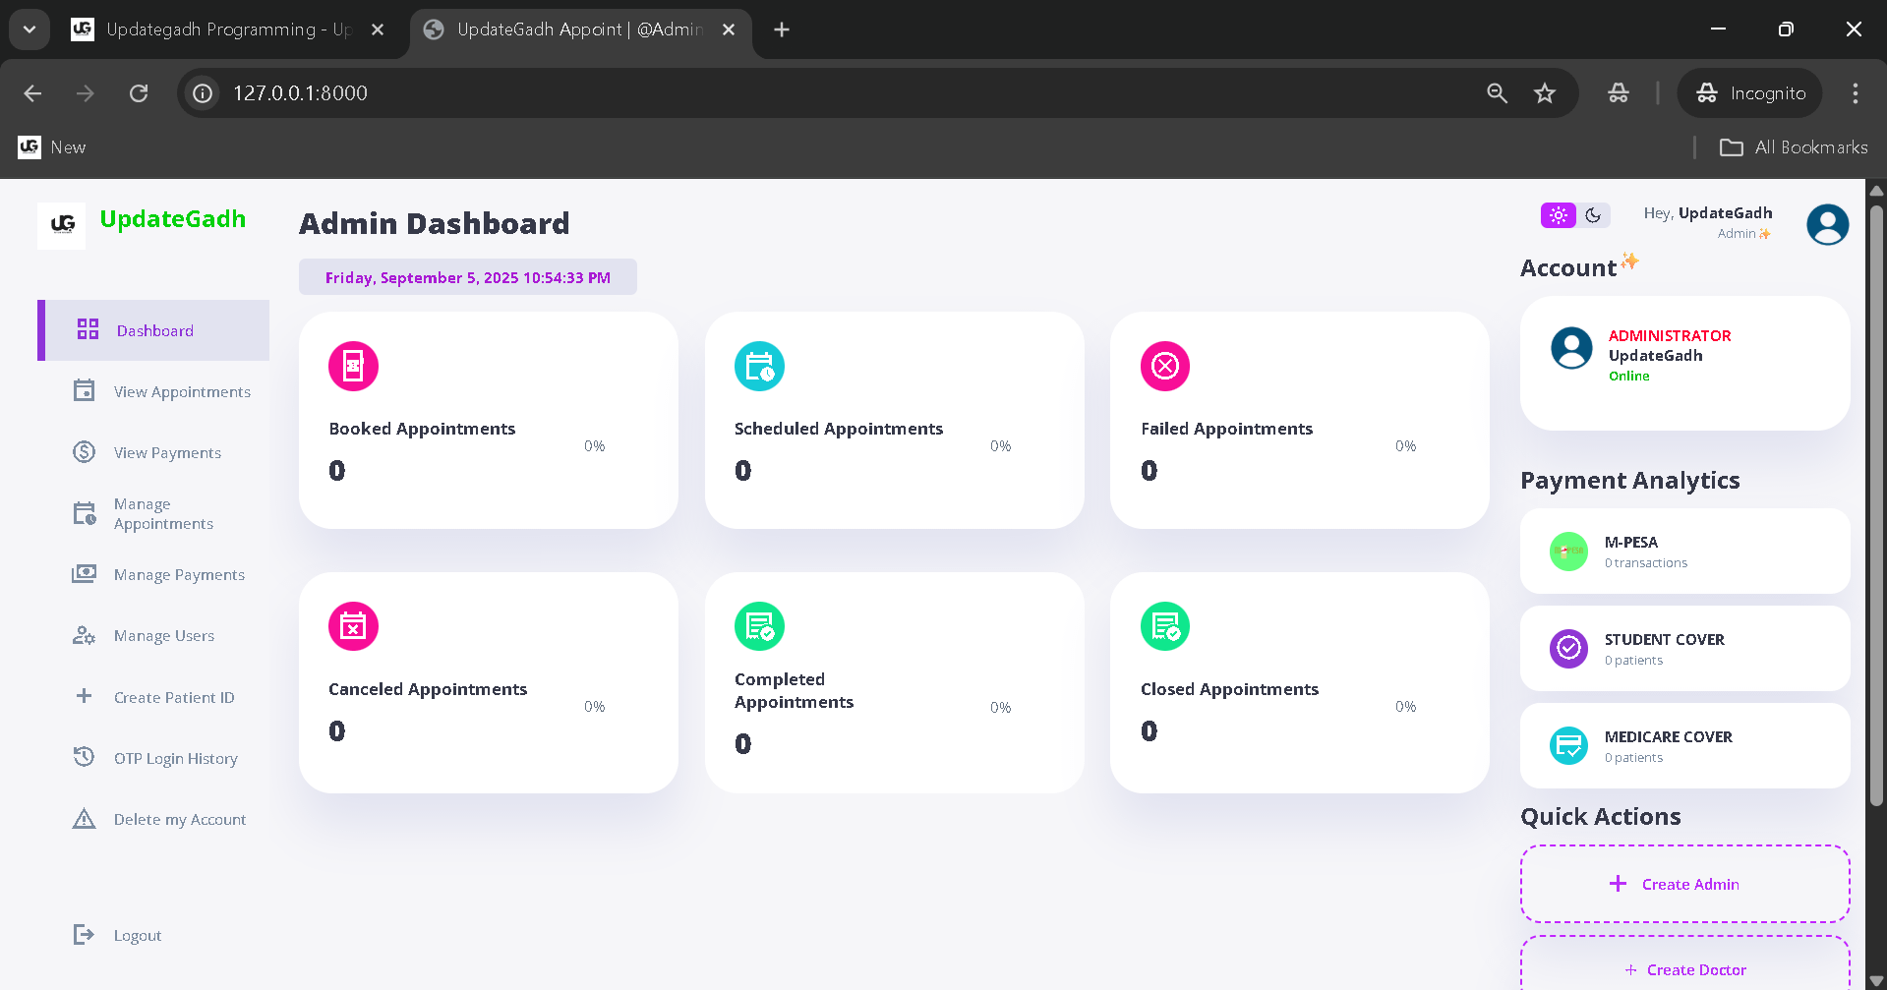Click the Logout icon at sidebar bottom
Screen dimensions: 1887x990
coord(85,934)
